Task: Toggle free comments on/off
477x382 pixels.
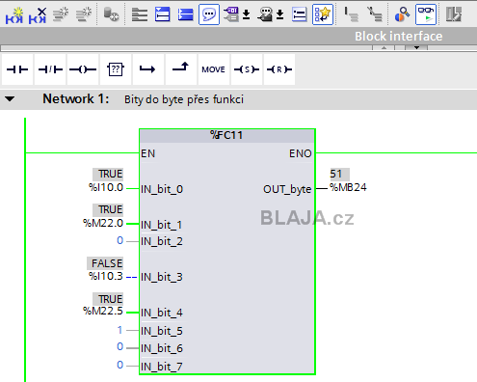Action: [x=209, y=14]
